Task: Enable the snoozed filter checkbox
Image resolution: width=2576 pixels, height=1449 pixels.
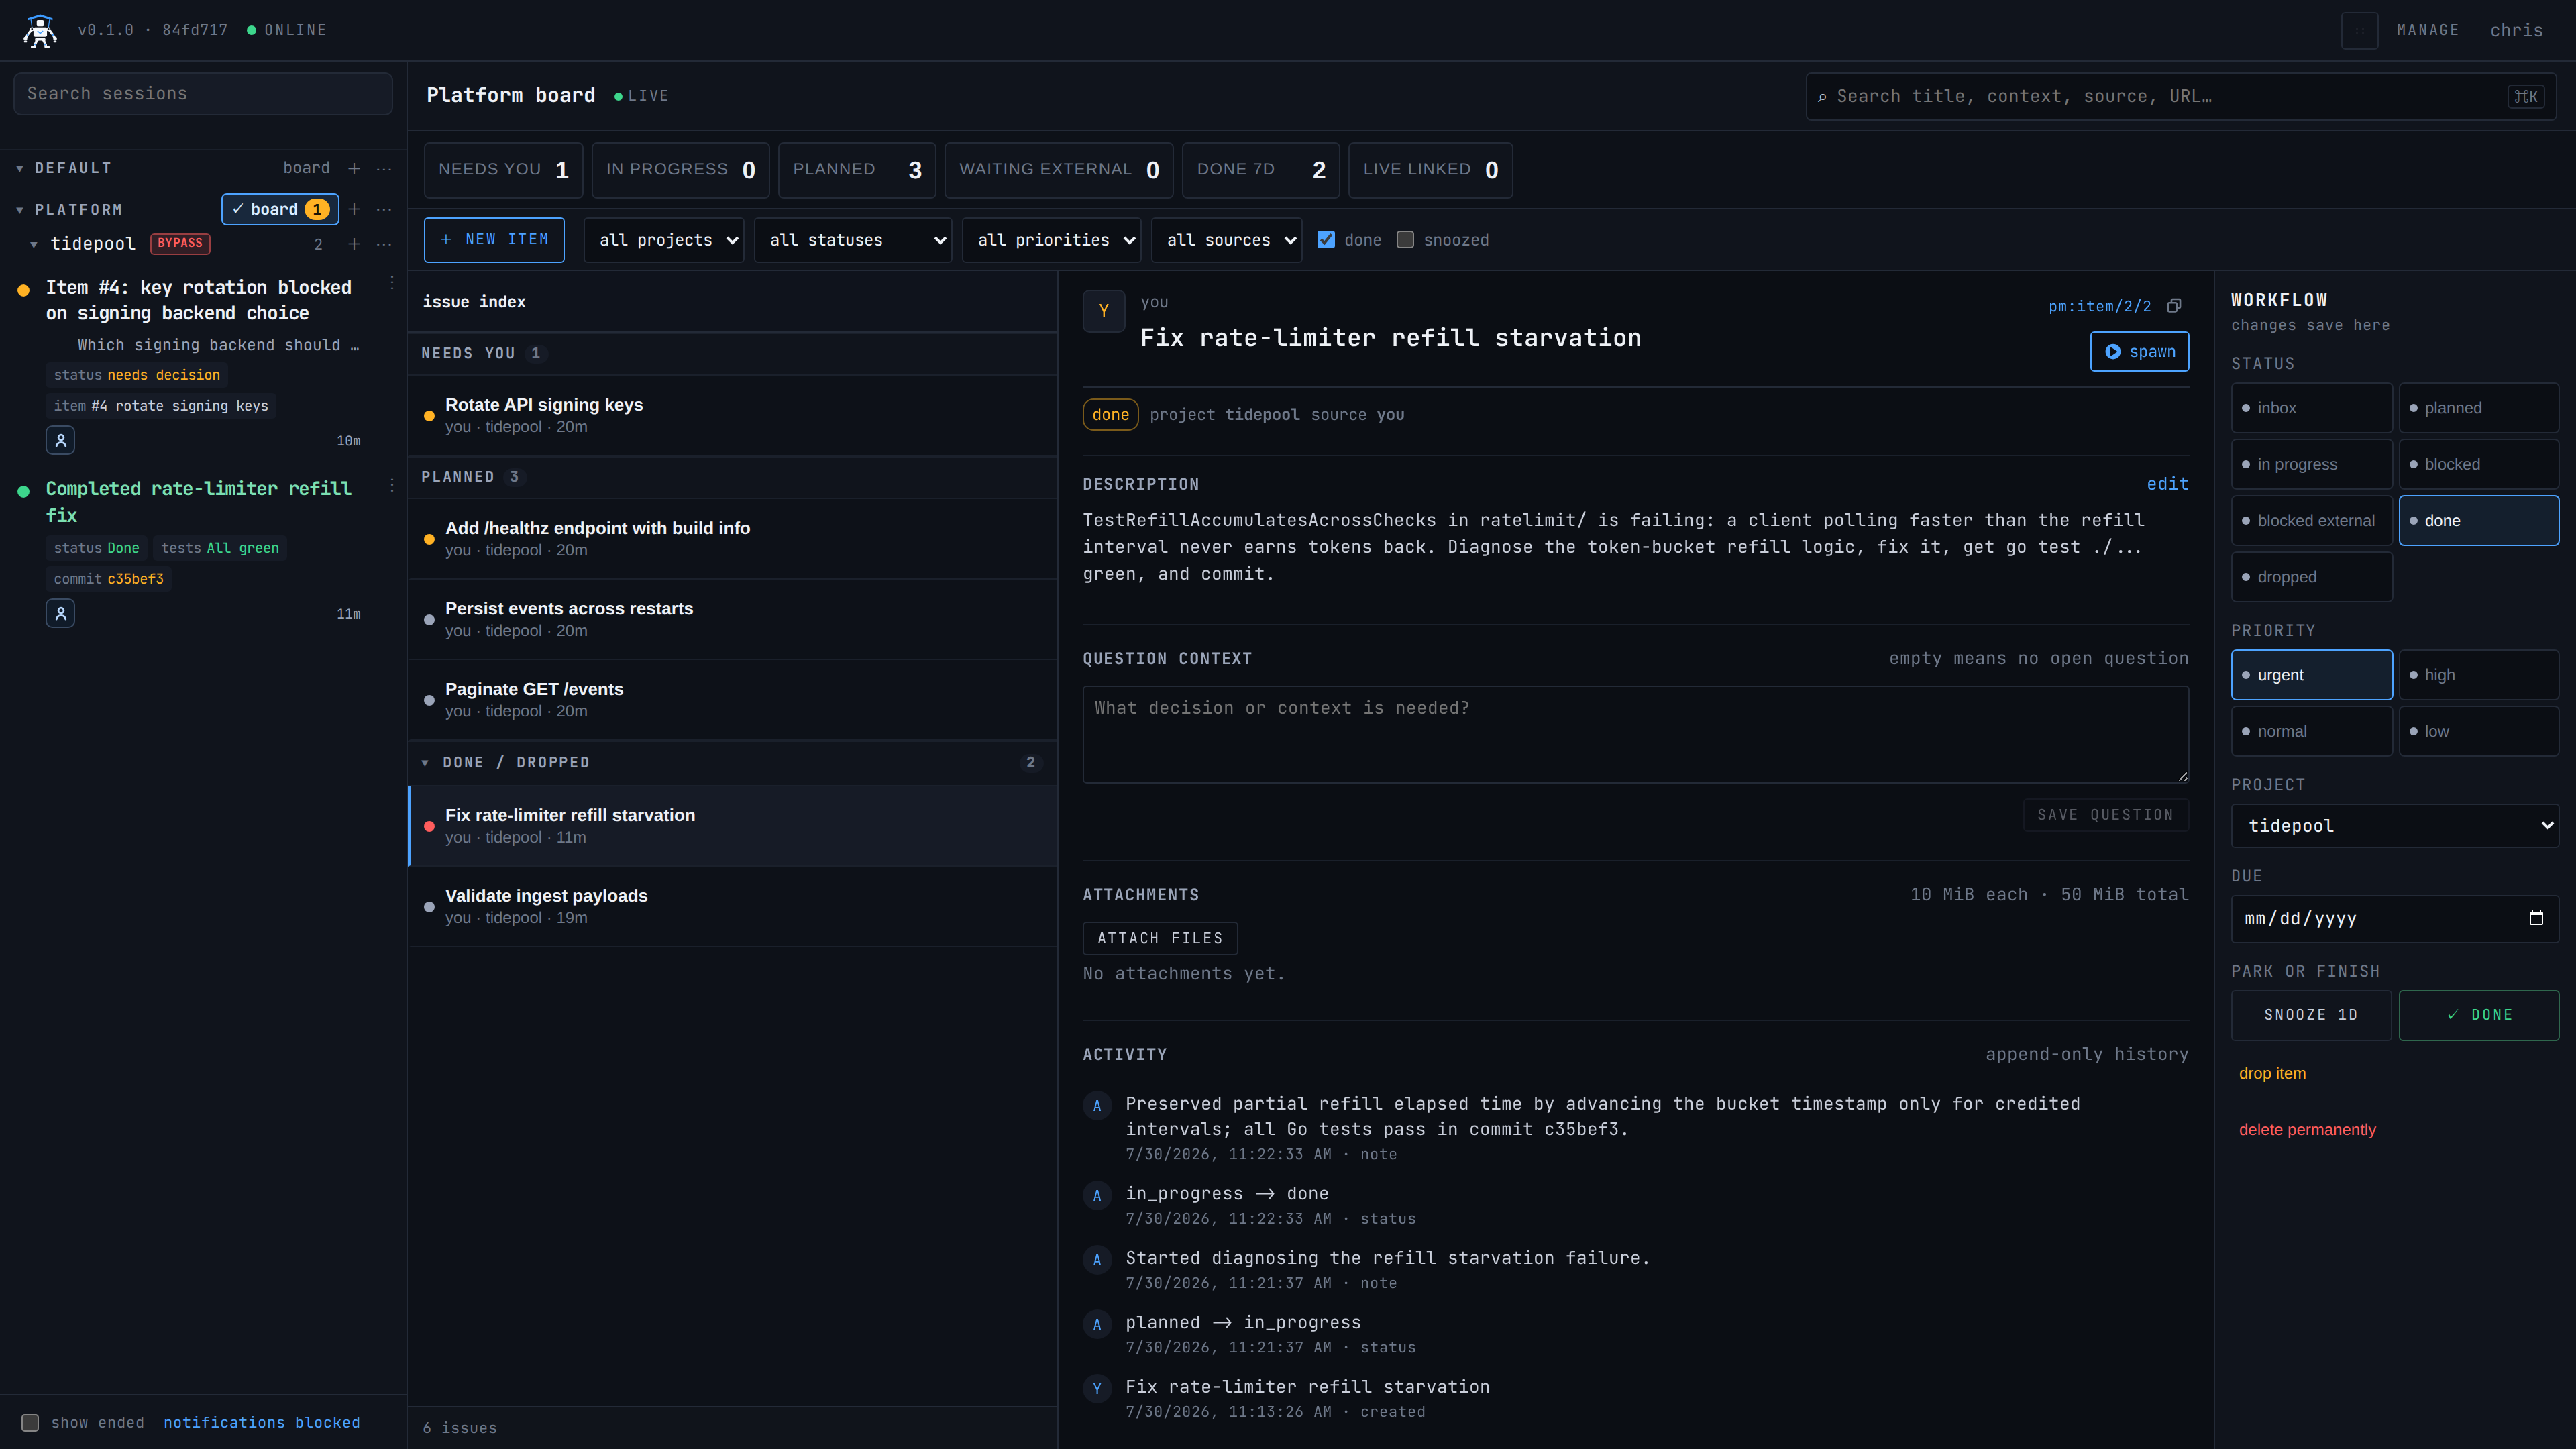Action: click(1405, 240)
